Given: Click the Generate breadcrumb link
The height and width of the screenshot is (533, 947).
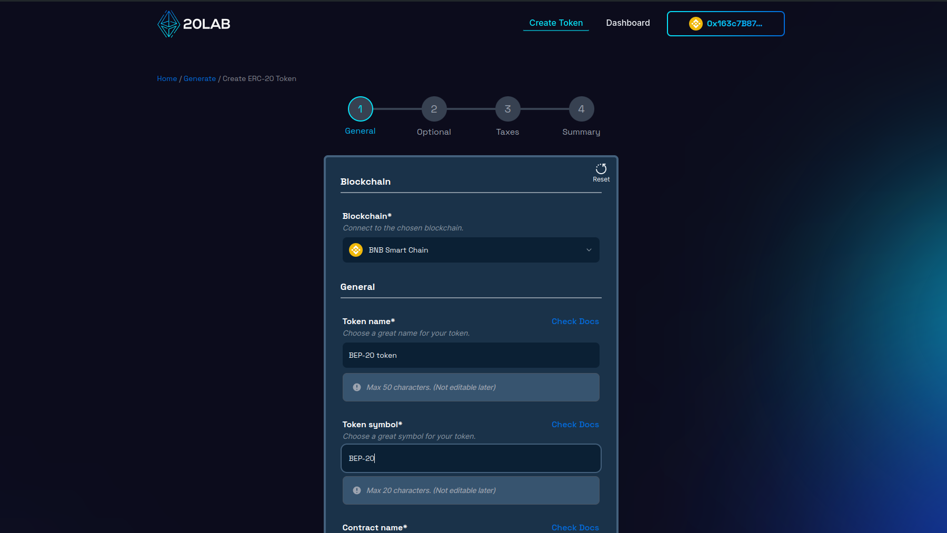Looking at the screenshot, I should click(200, 78).
